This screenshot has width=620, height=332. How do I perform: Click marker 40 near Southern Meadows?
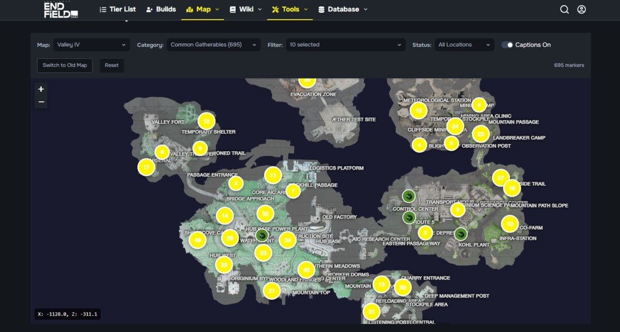click(305, 269)
